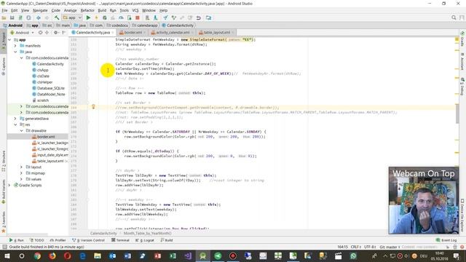Click the scroll-from-source target icon

click(41, 32)
